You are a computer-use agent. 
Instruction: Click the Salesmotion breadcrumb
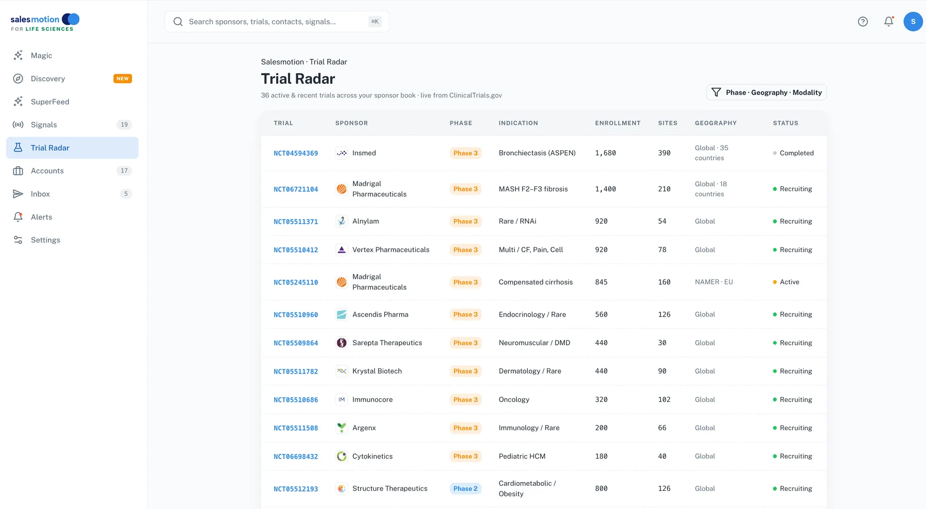pos(282,62)
